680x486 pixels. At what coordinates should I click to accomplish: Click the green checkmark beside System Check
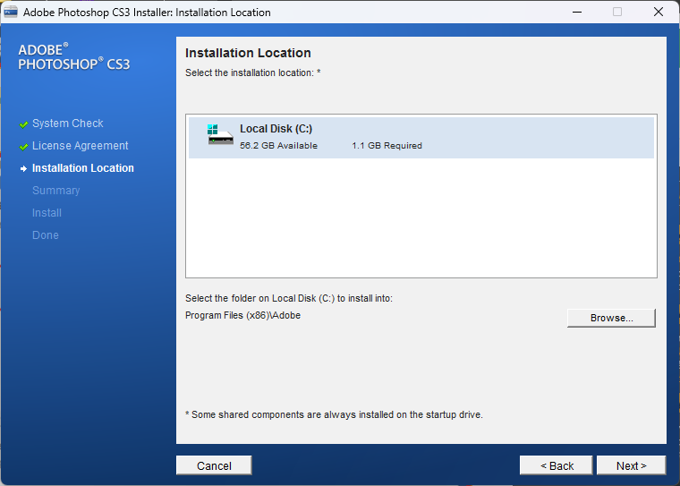[x=24, y=124]
